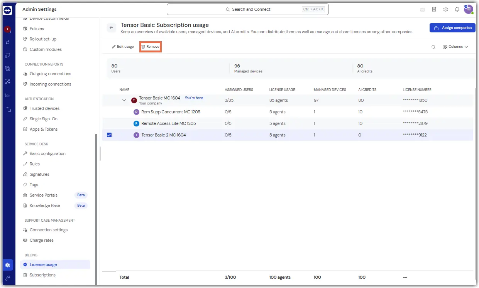Image resolution: width=479 pixels, height=288 pixels.
Task: Click the You're here badge
Action: pyautogui.click(x=194, y=98)
